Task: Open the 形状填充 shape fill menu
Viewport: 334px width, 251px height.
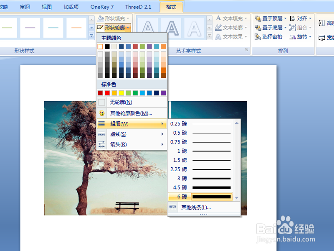Action: tap(114, 18)
